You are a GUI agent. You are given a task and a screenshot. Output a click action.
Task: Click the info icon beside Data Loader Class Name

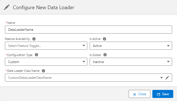(43, 71)
